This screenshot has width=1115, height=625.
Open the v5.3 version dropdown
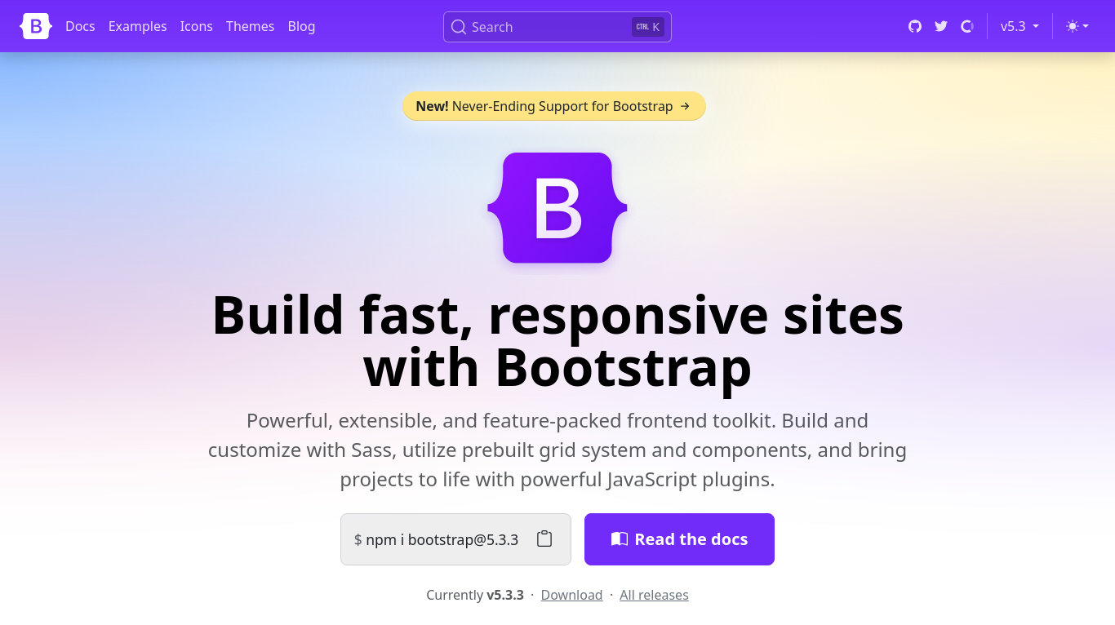[1019, 26]
